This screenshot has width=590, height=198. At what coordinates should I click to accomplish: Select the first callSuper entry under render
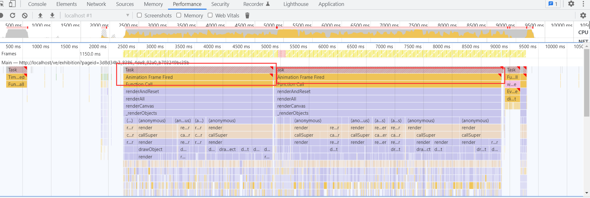tap(155, 135)
